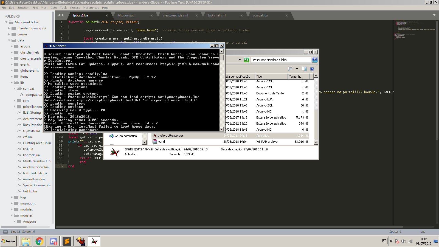The height and width of the screenshot is (247, 439).
Task: Close the Mazoran.lua tab
Action: tap(151, 15)
